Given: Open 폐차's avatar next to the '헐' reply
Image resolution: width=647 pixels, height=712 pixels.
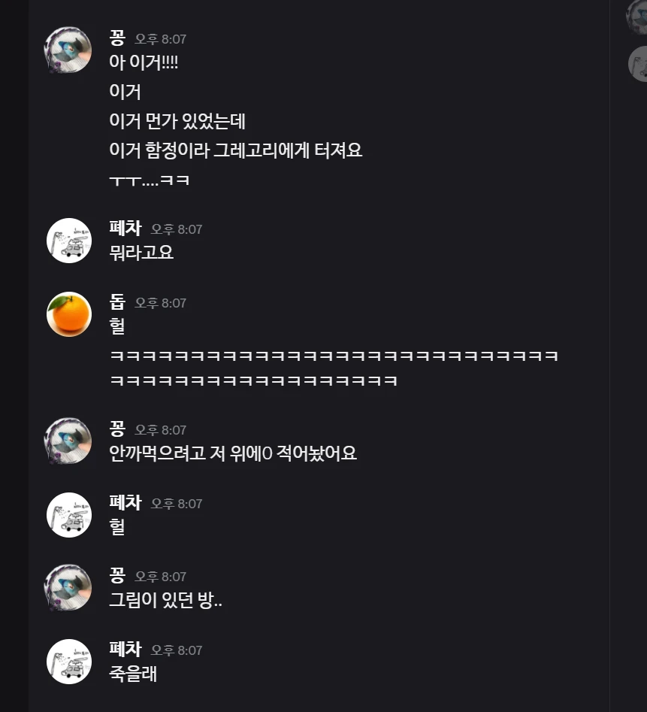Looking at the screenshot, I should click(68, 514).
